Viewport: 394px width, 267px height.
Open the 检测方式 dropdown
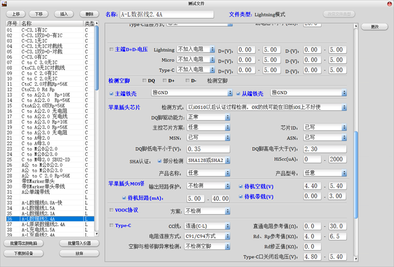(x=267, y=107)
